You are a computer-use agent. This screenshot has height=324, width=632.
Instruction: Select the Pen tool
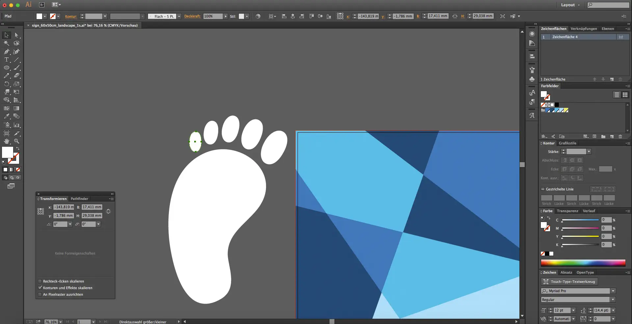(x=7, y=52)
